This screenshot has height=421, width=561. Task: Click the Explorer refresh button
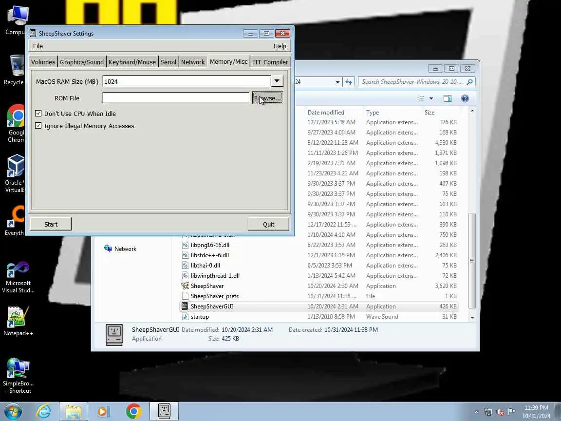pyautogui.click(x=349, y=82)
